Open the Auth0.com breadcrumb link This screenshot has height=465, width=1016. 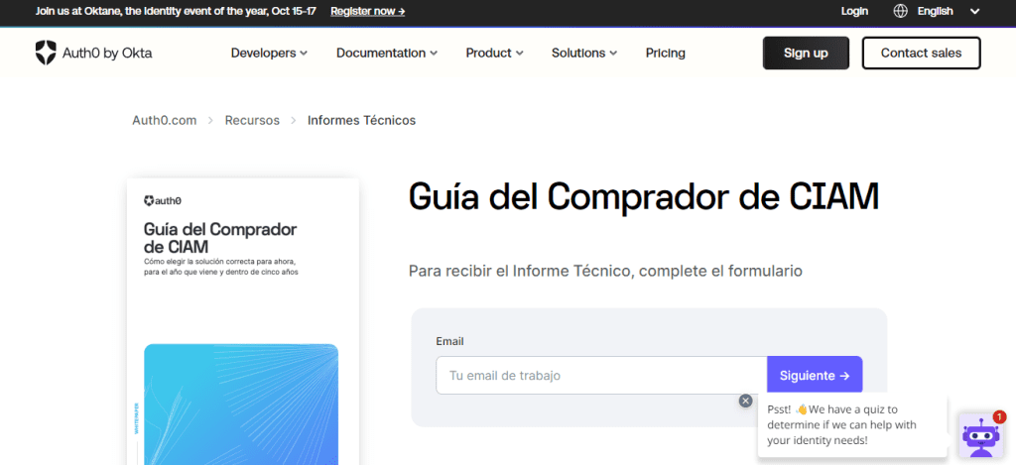pos(165,120)
